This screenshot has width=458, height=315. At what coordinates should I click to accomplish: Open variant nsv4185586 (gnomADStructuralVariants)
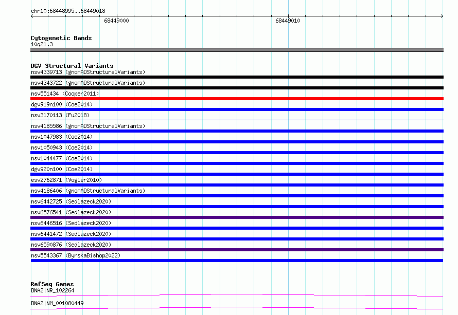pyautogui.click(x=88, y=126)
